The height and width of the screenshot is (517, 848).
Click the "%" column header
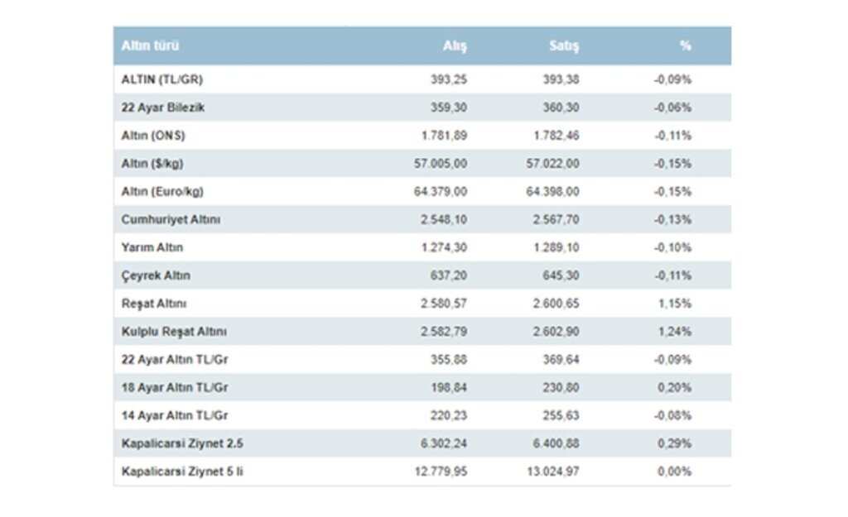click(685, 46)
